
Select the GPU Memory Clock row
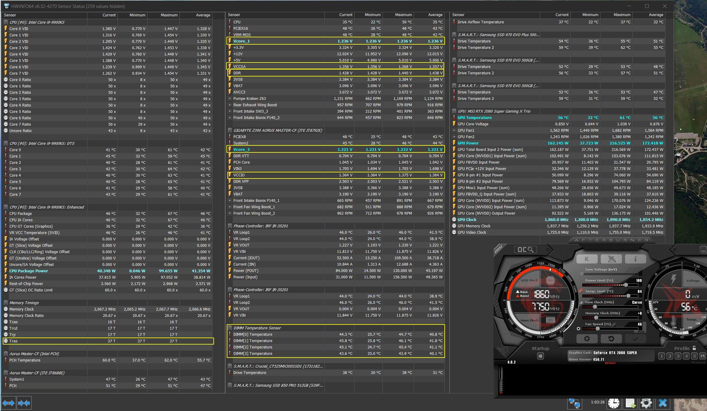(x=558, y=226)
